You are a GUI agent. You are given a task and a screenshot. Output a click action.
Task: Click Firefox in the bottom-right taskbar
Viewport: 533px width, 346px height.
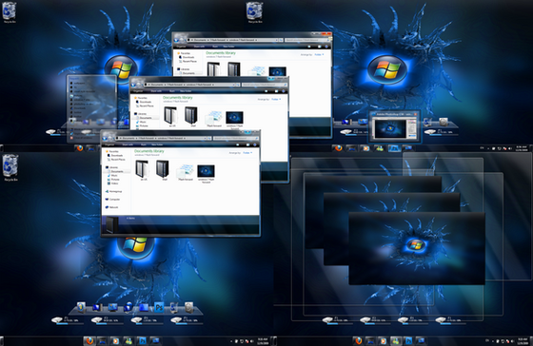(x=358, y=340)
